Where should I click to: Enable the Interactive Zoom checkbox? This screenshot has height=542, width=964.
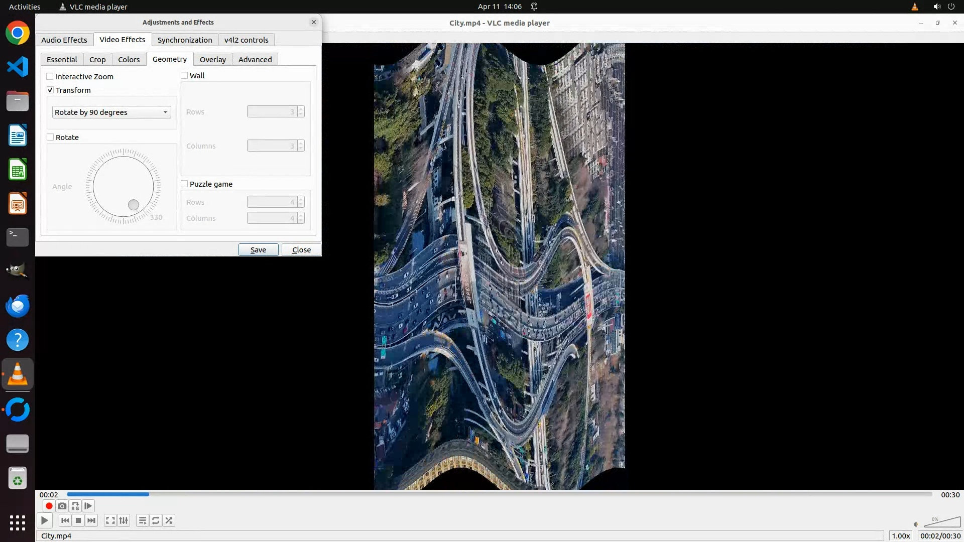coord(50,77)
